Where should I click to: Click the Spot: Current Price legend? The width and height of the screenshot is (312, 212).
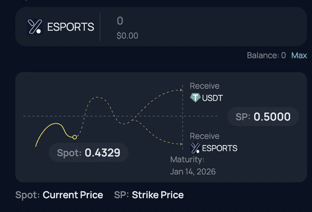click(59, 195)
